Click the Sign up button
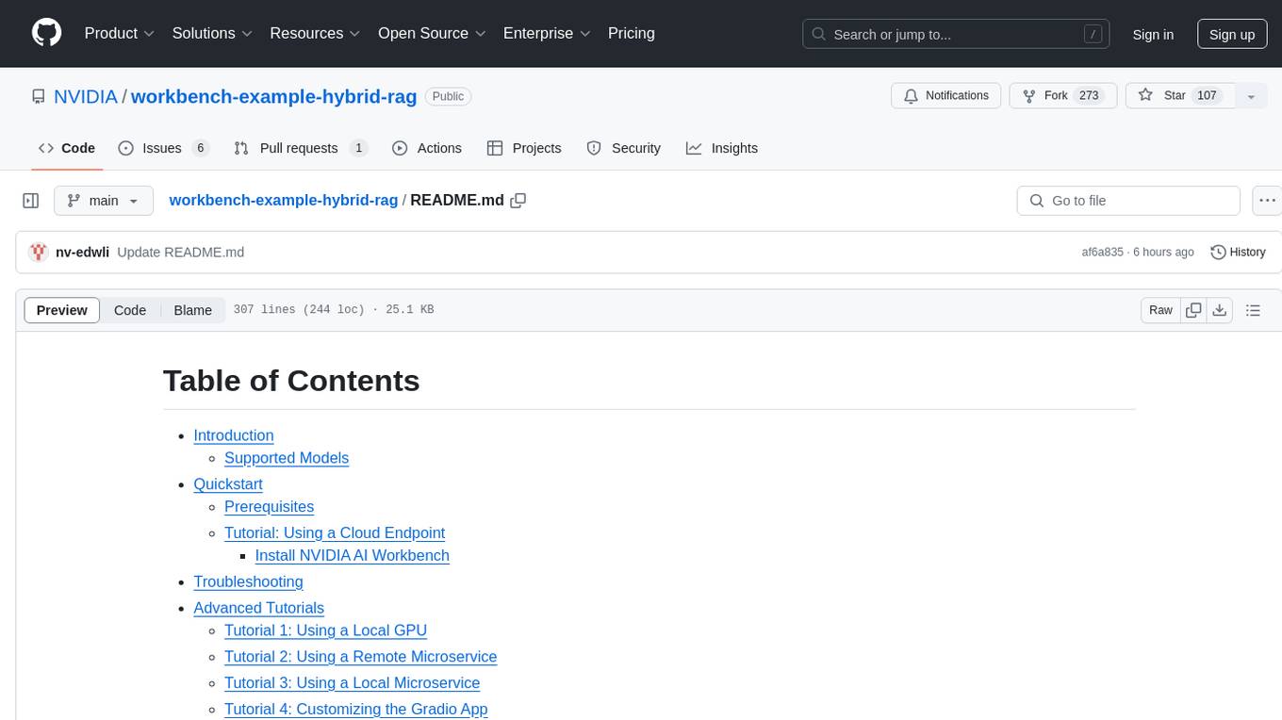Image resolution: width=1282 pixels, height=720 pixels. [x=1232, y=35]
